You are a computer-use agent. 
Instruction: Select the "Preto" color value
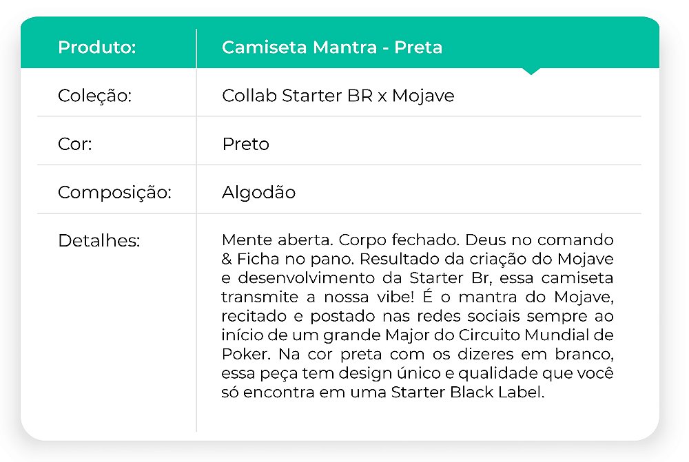(245, 144)
